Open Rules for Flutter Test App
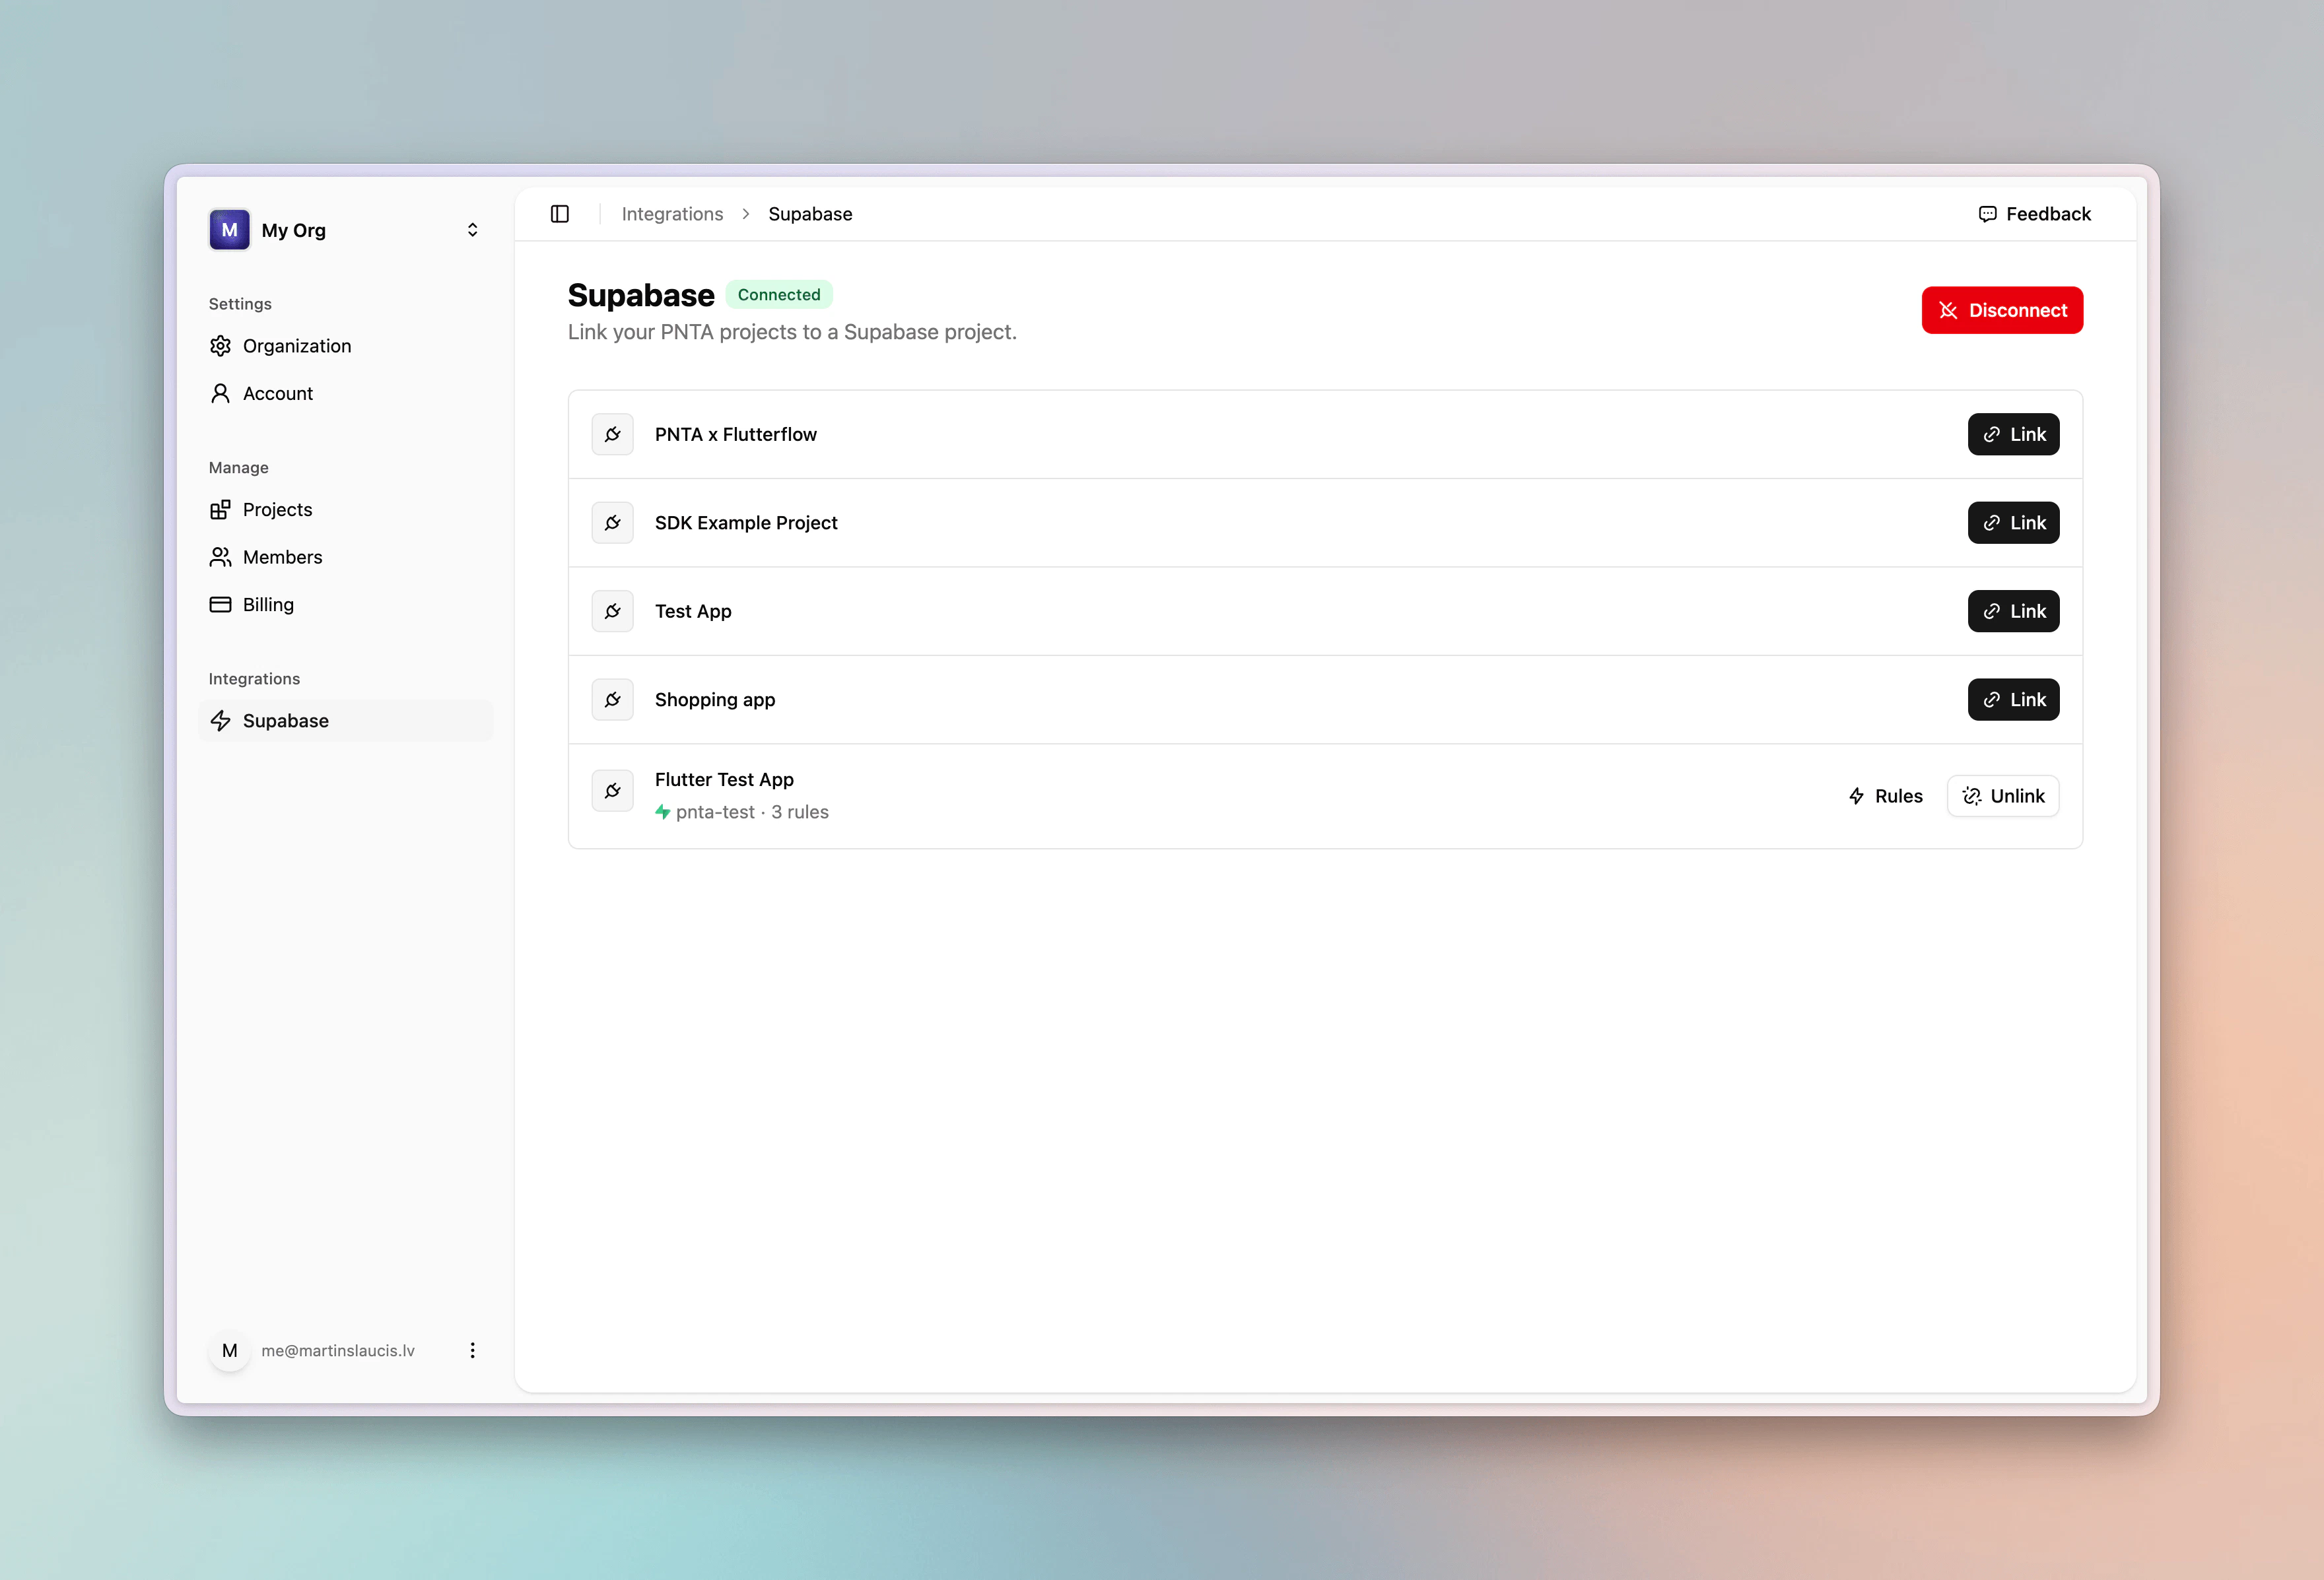 pos(1885,797)
